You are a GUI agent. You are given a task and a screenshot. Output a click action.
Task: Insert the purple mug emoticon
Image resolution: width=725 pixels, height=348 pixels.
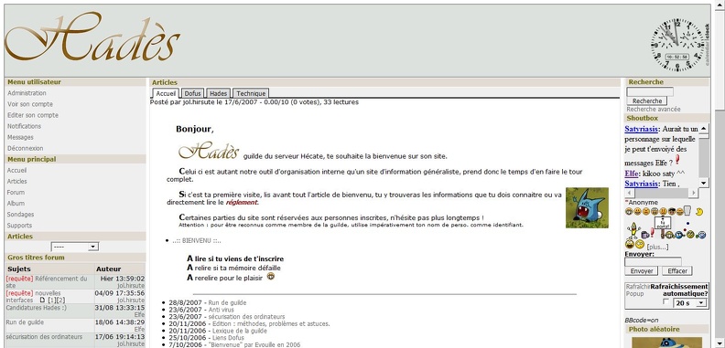tap(645, 235)
